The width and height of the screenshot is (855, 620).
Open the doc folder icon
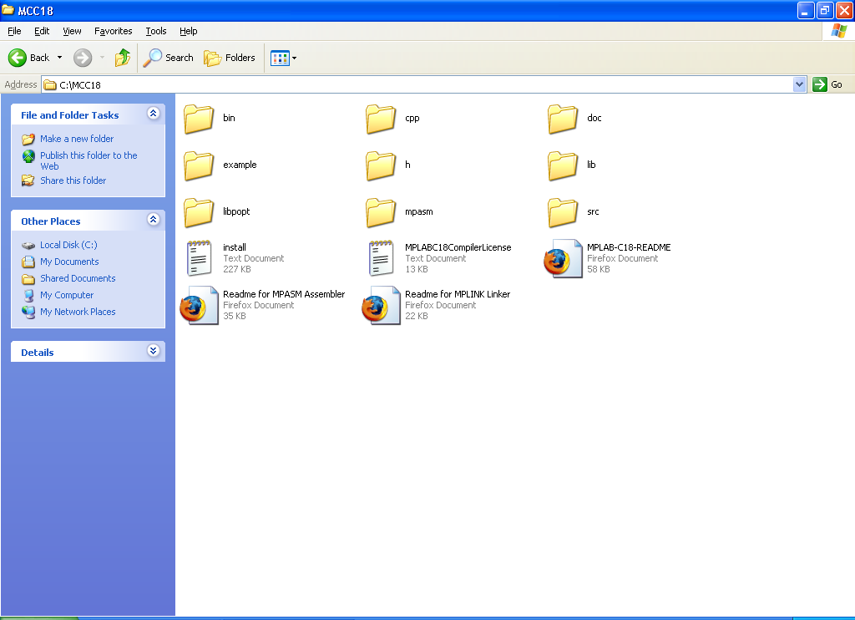tap(563, 119)
